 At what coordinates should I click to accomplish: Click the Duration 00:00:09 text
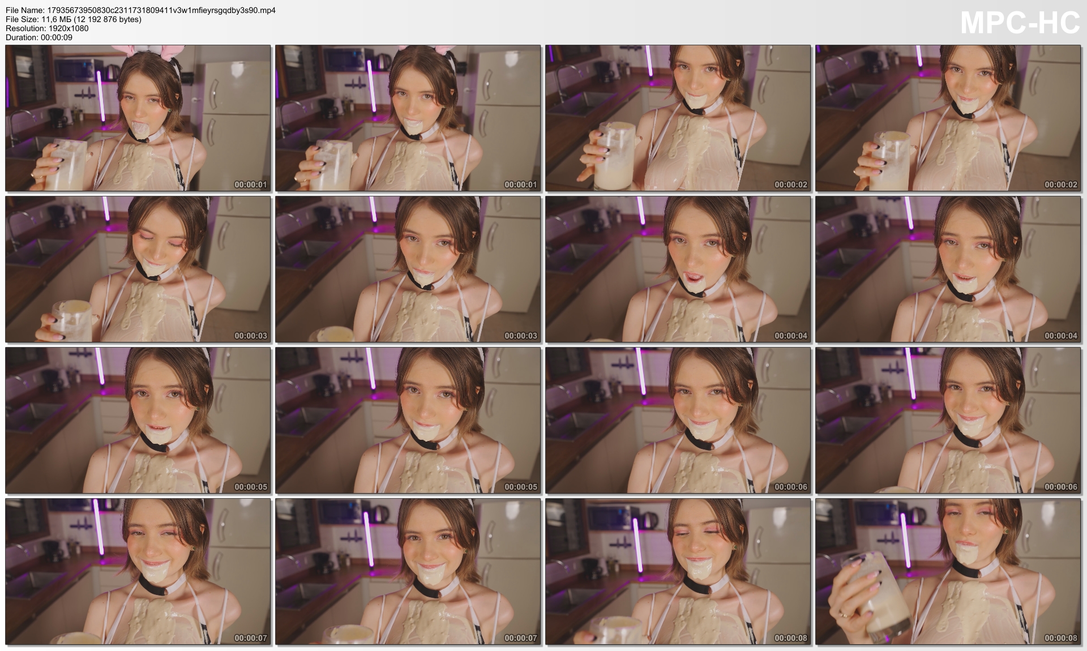click(39, 37)
